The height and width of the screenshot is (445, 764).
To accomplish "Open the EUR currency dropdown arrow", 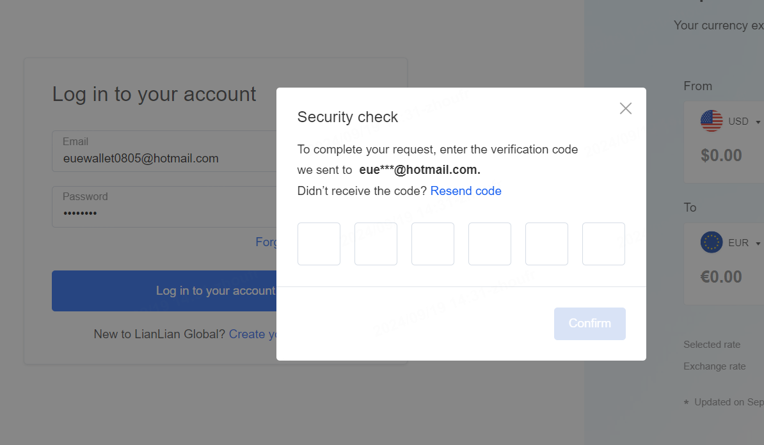I will 758,244.
